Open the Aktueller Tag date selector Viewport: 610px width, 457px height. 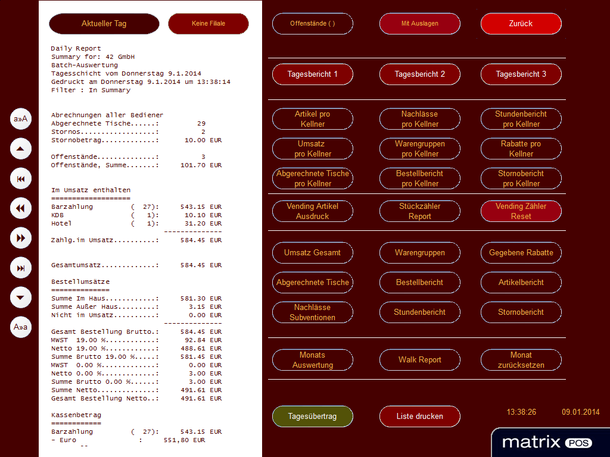104,24
